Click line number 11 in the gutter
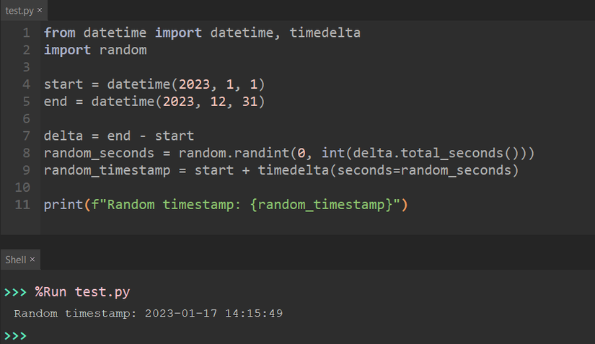The height and width of the screenshot is (344, 595). [x=22, y=204]
